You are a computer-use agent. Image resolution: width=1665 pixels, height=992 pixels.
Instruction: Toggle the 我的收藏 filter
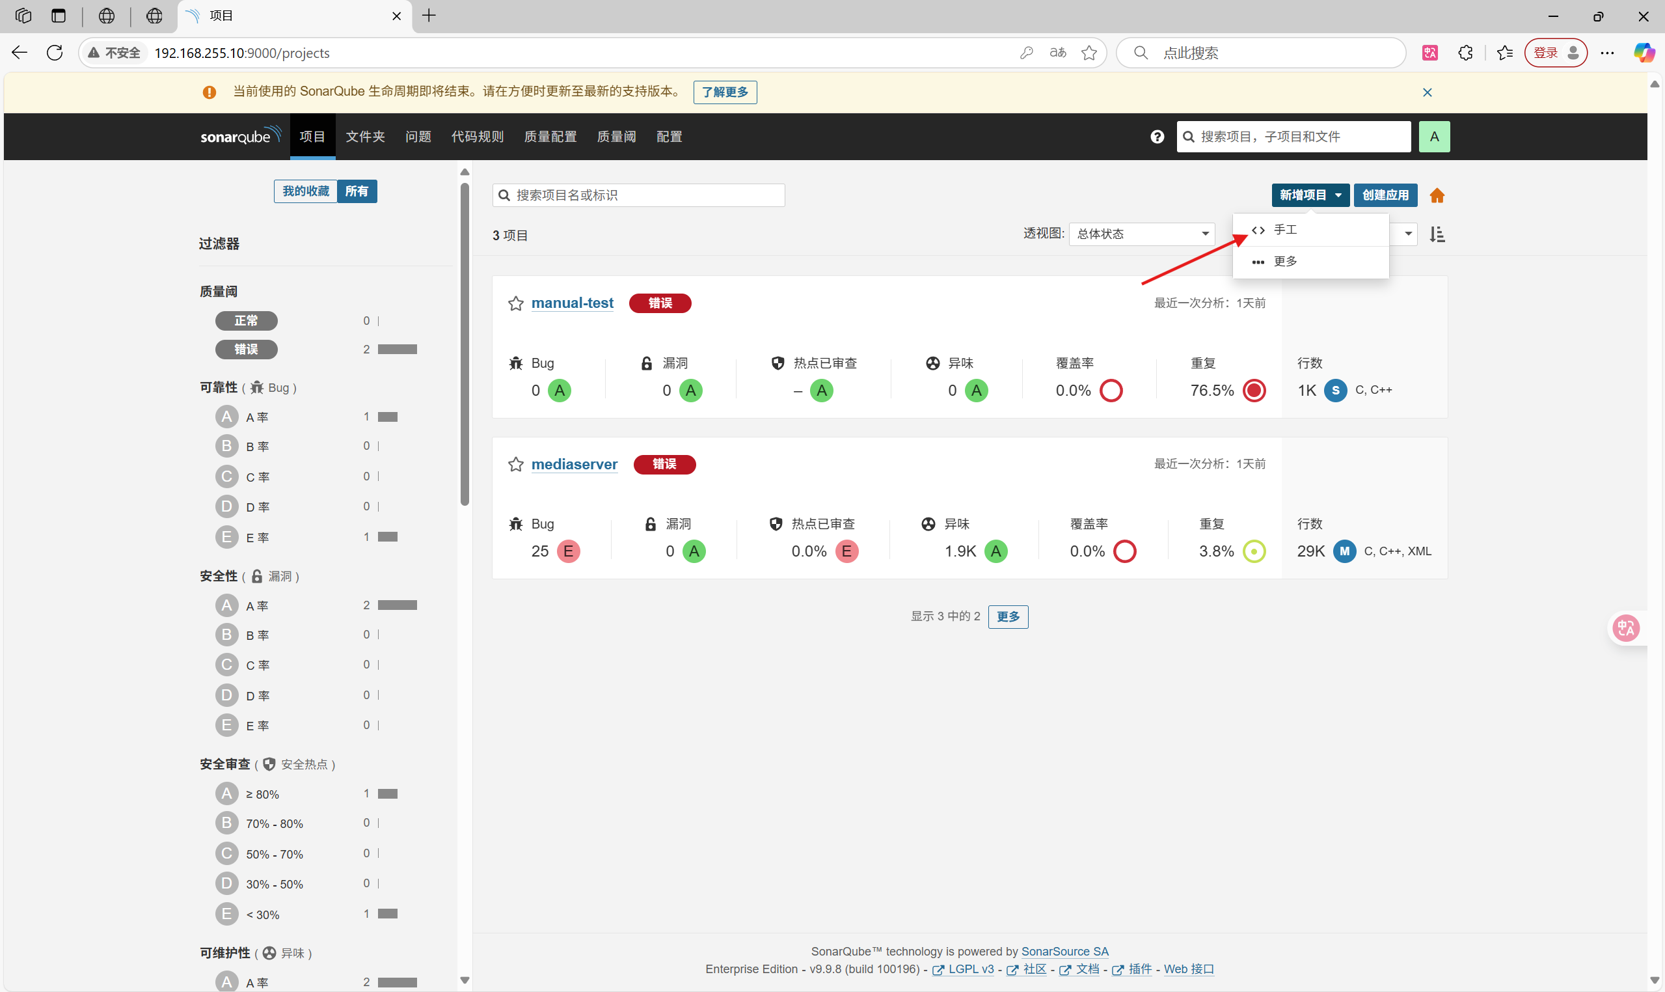click(305, 191)
